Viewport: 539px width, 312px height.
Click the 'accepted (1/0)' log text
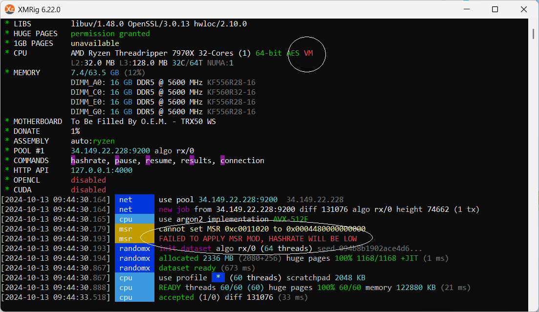pyautogui.click(x=190, y=297)
